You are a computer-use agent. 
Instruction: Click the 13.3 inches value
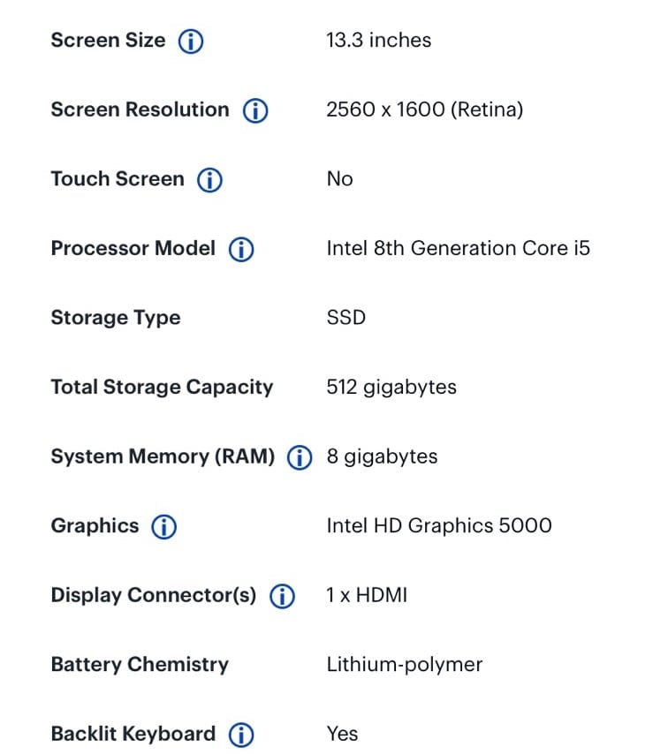tap(379, 40)
